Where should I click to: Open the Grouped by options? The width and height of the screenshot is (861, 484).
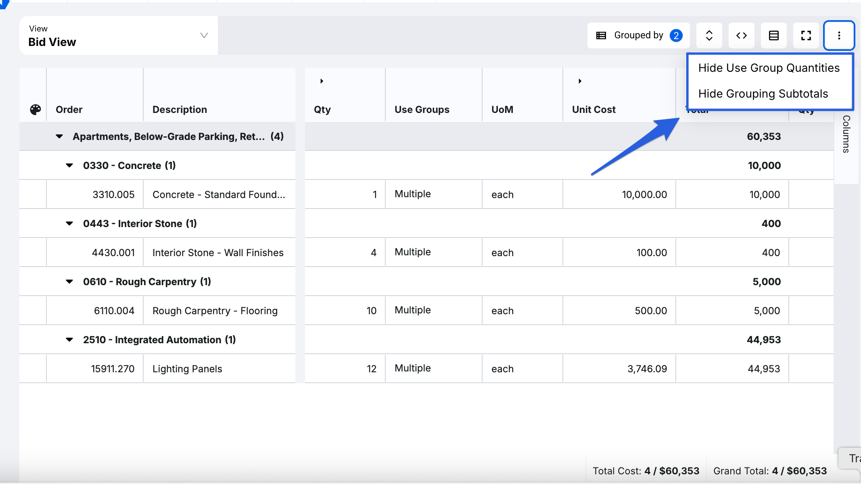pyautogui.click(x=638, y=35)
